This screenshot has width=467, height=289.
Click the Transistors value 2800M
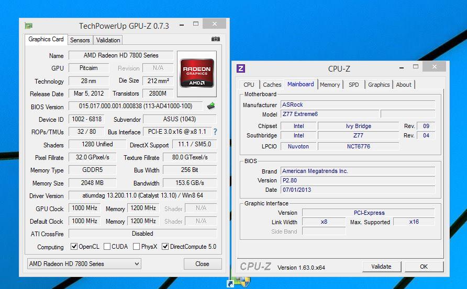click(x=158, y=94)
